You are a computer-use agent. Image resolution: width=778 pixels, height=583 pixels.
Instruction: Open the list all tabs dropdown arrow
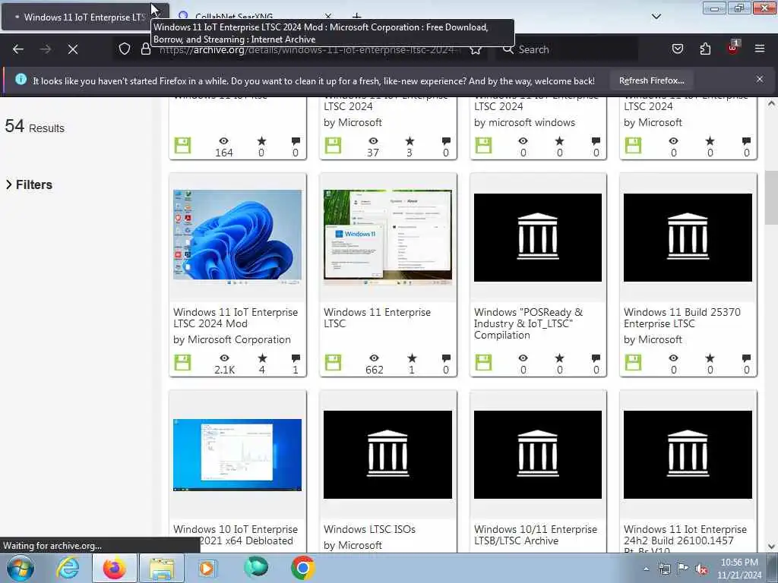coord(656,17)
